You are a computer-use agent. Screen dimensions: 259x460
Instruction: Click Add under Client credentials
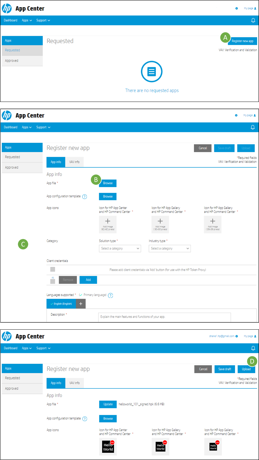click(88, 280)
